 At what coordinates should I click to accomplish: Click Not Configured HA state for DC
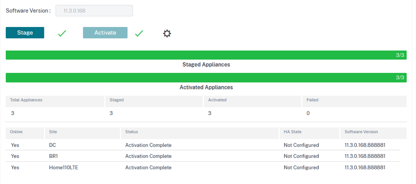point(301,145)
